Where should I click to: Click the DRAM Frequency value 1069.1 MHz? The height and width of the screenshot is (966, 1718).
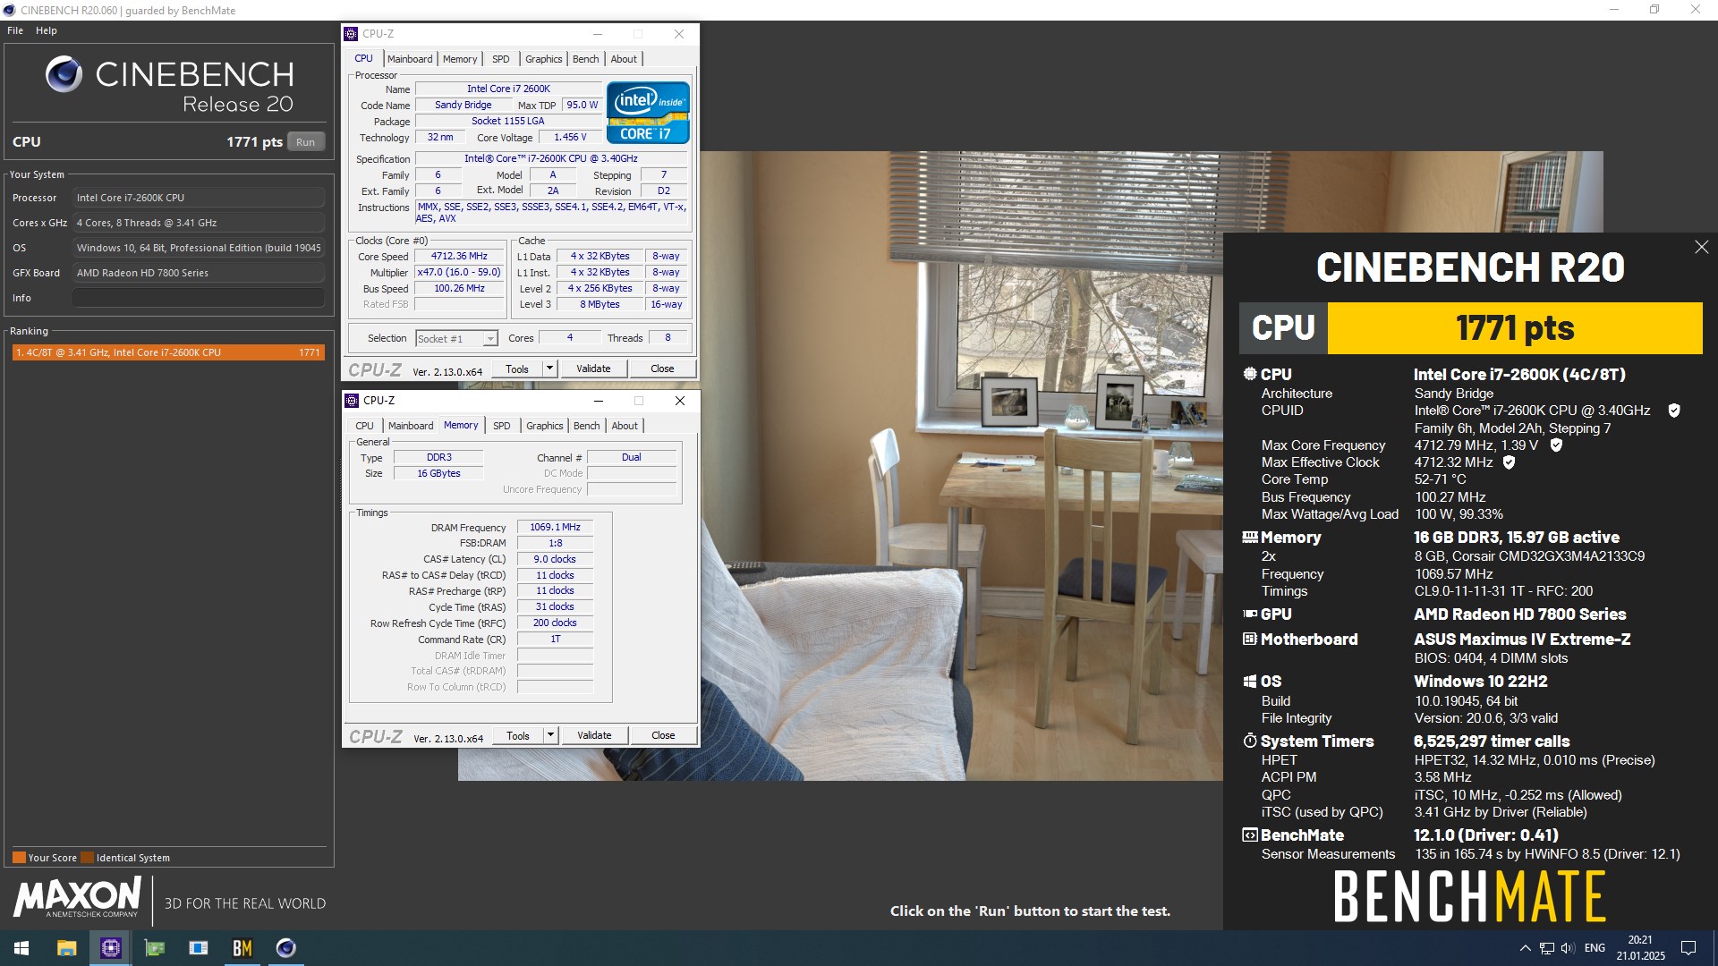pyautogui.click(x=555, y=528)
